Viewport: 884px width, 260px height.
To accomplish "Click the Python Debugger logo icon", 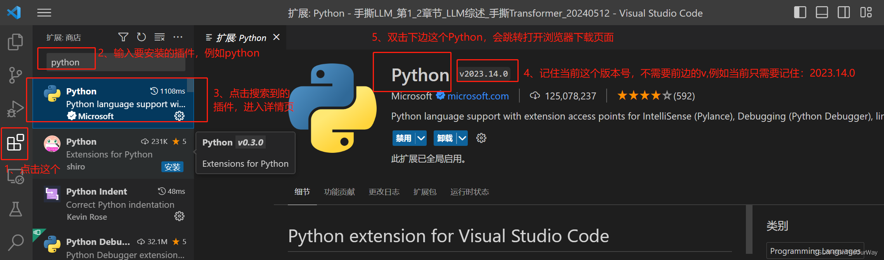I will [52, 244].
